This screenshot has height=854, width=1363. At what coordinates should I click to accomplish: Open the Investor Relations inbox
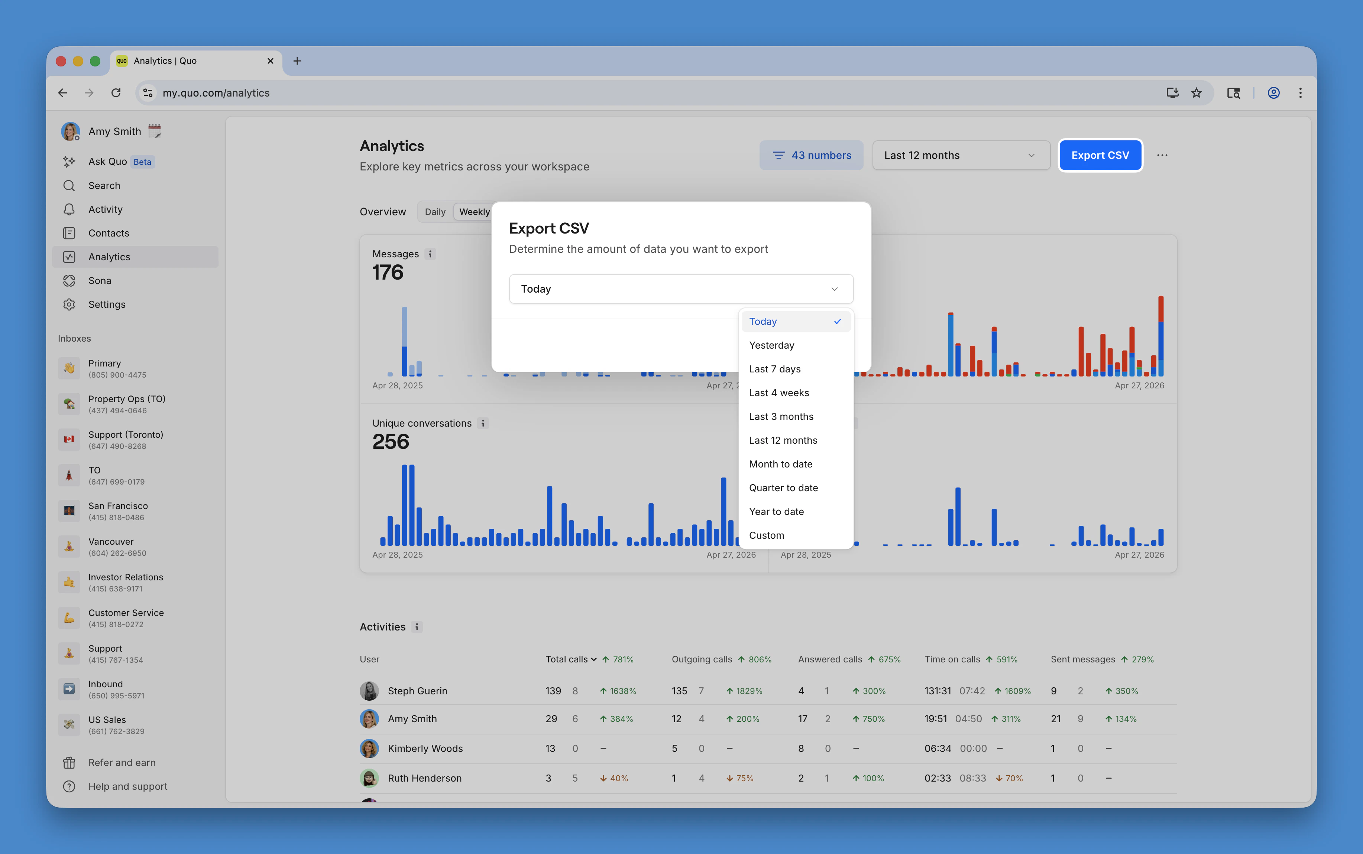tap(136, 582)
